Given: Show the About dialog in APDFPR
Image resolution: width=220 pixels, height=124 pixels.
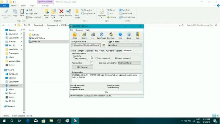Looking at the screenshot, I should tap(129, 36).
